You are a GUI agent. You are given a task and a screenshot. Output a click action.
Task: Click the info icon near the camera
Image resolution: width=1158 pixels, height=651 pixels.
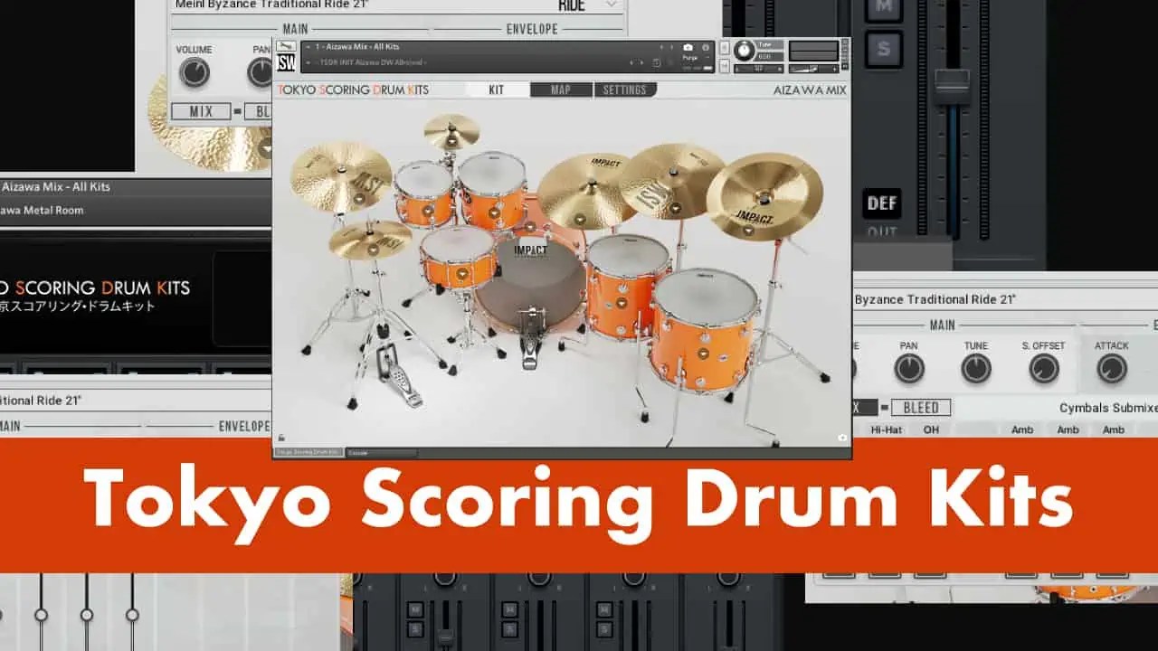(706, 48)
